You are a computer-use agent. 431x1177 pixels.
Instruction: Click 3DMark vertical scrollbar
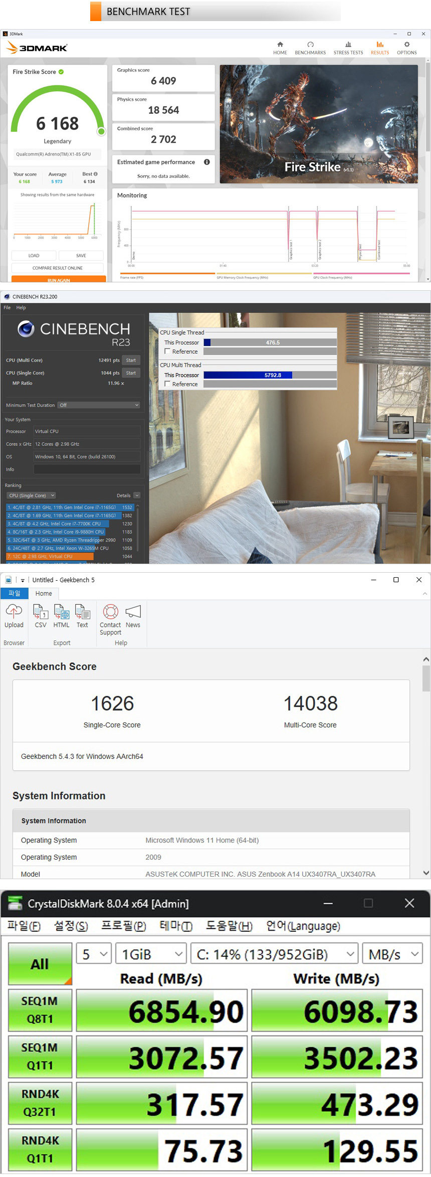tap(428, 108)
